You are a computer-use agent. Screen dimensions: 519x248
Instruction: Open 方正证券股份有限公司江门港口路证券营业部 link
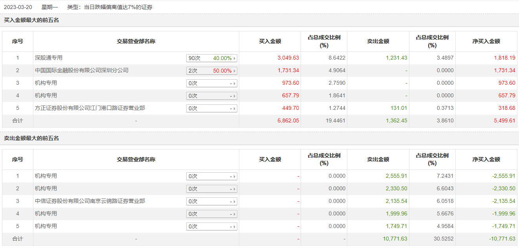pyautogui.click(x=90, y=108)
